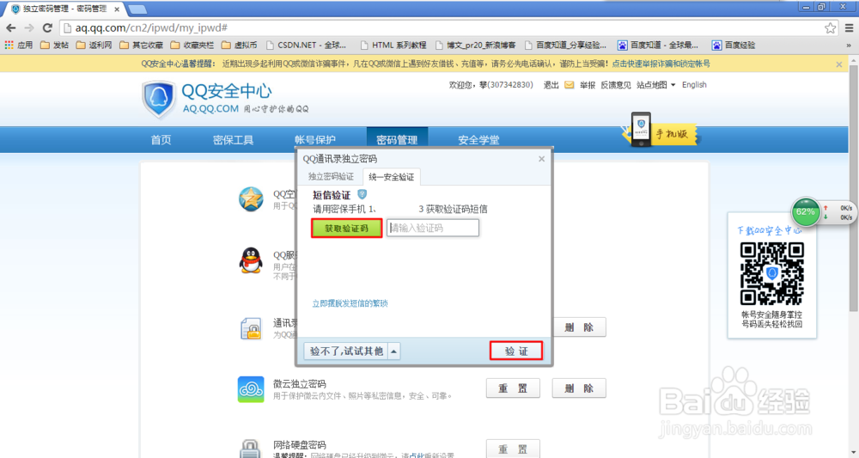Viewport: 859px width, 458px height.
Task: Open the 百度经验 bookmark
Action: pos(734,45)
